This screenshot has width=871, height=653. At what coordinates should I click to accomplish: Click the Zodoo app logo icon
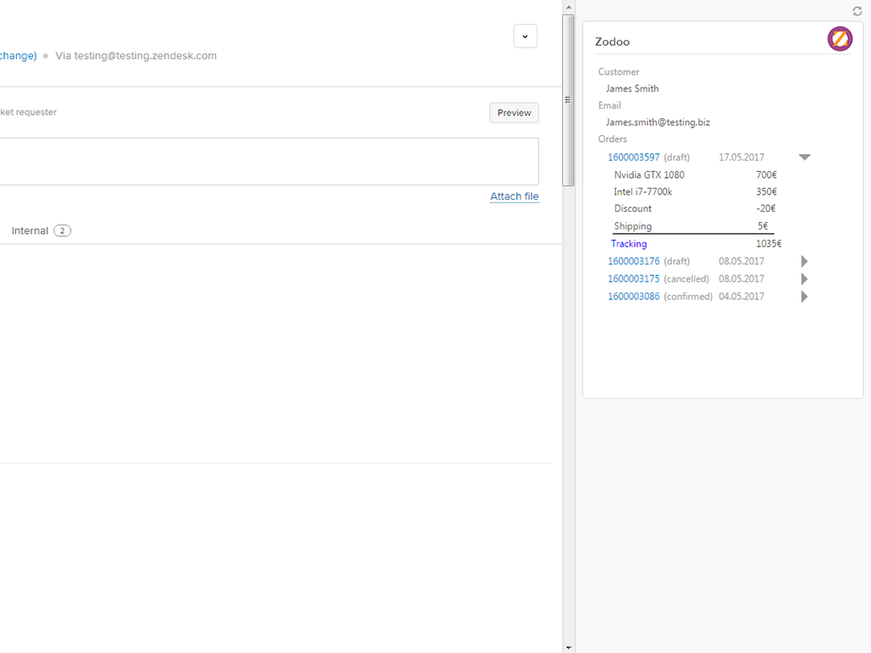[x=840, y=39]
